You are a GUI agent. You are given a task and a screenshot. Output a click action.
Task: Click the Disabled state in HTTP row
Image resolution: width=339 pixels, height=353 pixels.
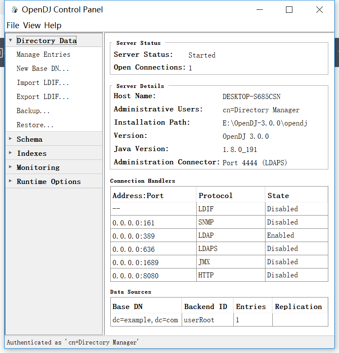296,275
